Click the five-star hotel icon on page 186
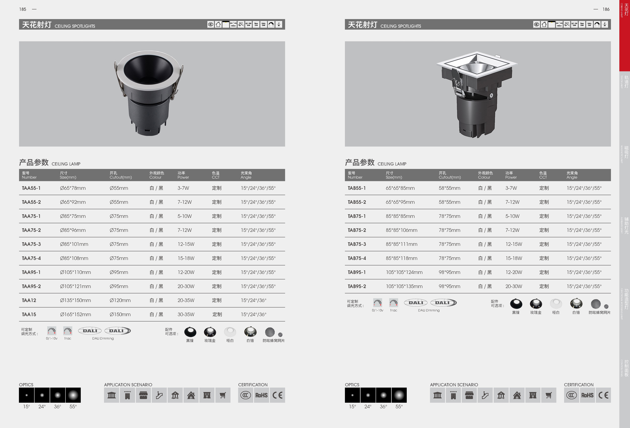The image size is (630, 428). pos(453,395)
